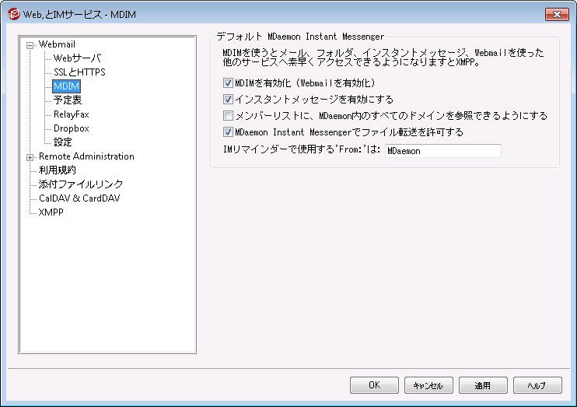Click the IM reminder From: input field

(443, 151)
